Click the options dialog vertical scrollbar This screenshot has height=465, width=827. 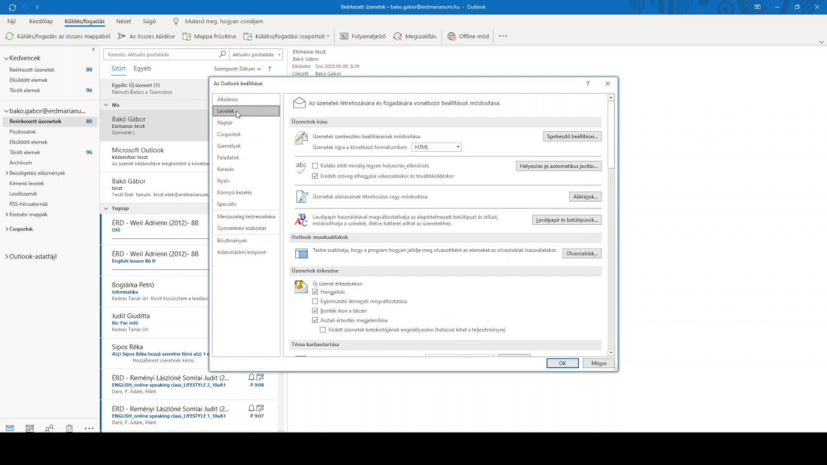tap(611, 224)
